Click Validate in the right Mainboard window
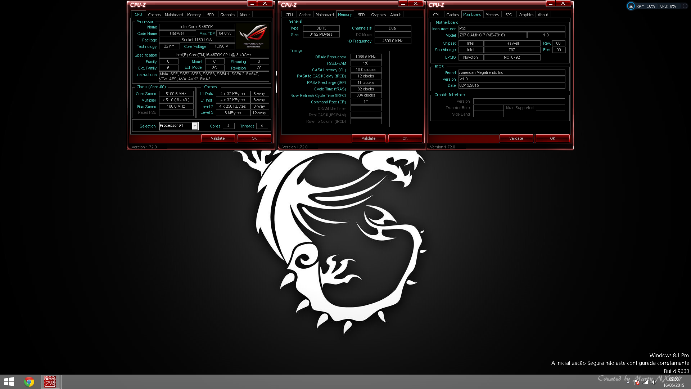Screen dimensions: 691x389 click(x=516, y=138)
